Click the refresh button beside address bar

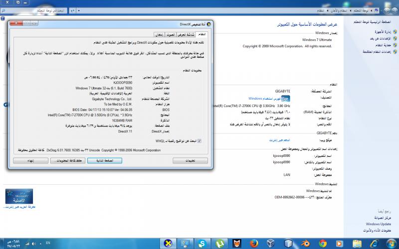72,10
